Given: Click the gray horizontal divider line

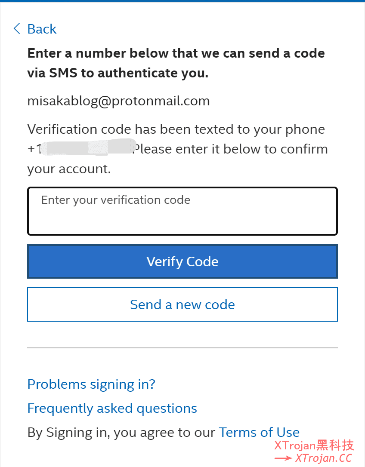Looking at the screenshot, I should pos(182,347).
